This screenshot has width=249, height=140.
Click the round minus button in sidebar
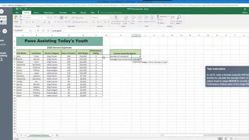2,11
